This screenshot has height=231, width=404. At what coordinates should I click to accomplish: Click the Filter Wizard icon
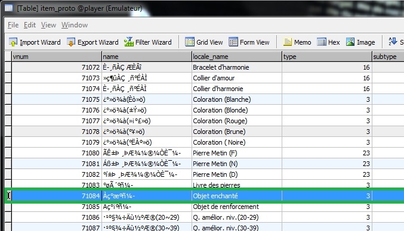click(128, 42)
